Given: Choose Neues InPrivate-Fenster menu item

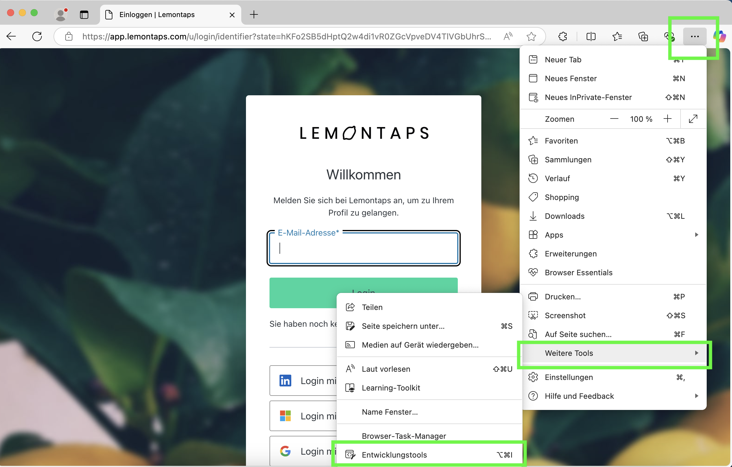Looking at the screenshot, I should tap(588, 97).
